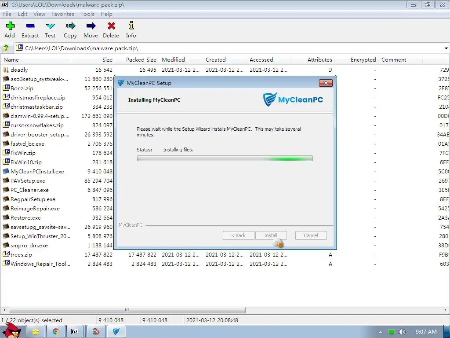Click Cancel in MyCleanPC Setup
The width and height of the screenshot is (450, 338).
(x=311, y=235)
